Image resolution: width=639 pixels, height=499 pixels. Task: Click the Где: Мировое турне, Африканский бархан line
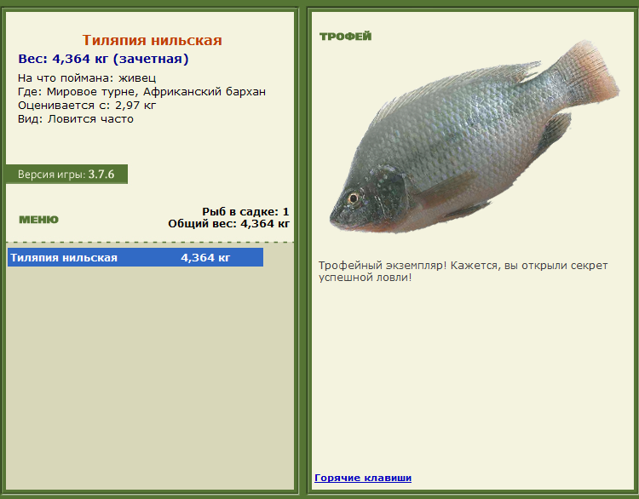click(141, 92)
